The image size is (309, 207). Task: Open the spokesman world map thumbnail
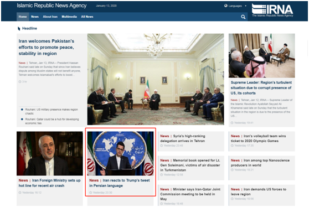coord(120,153)
